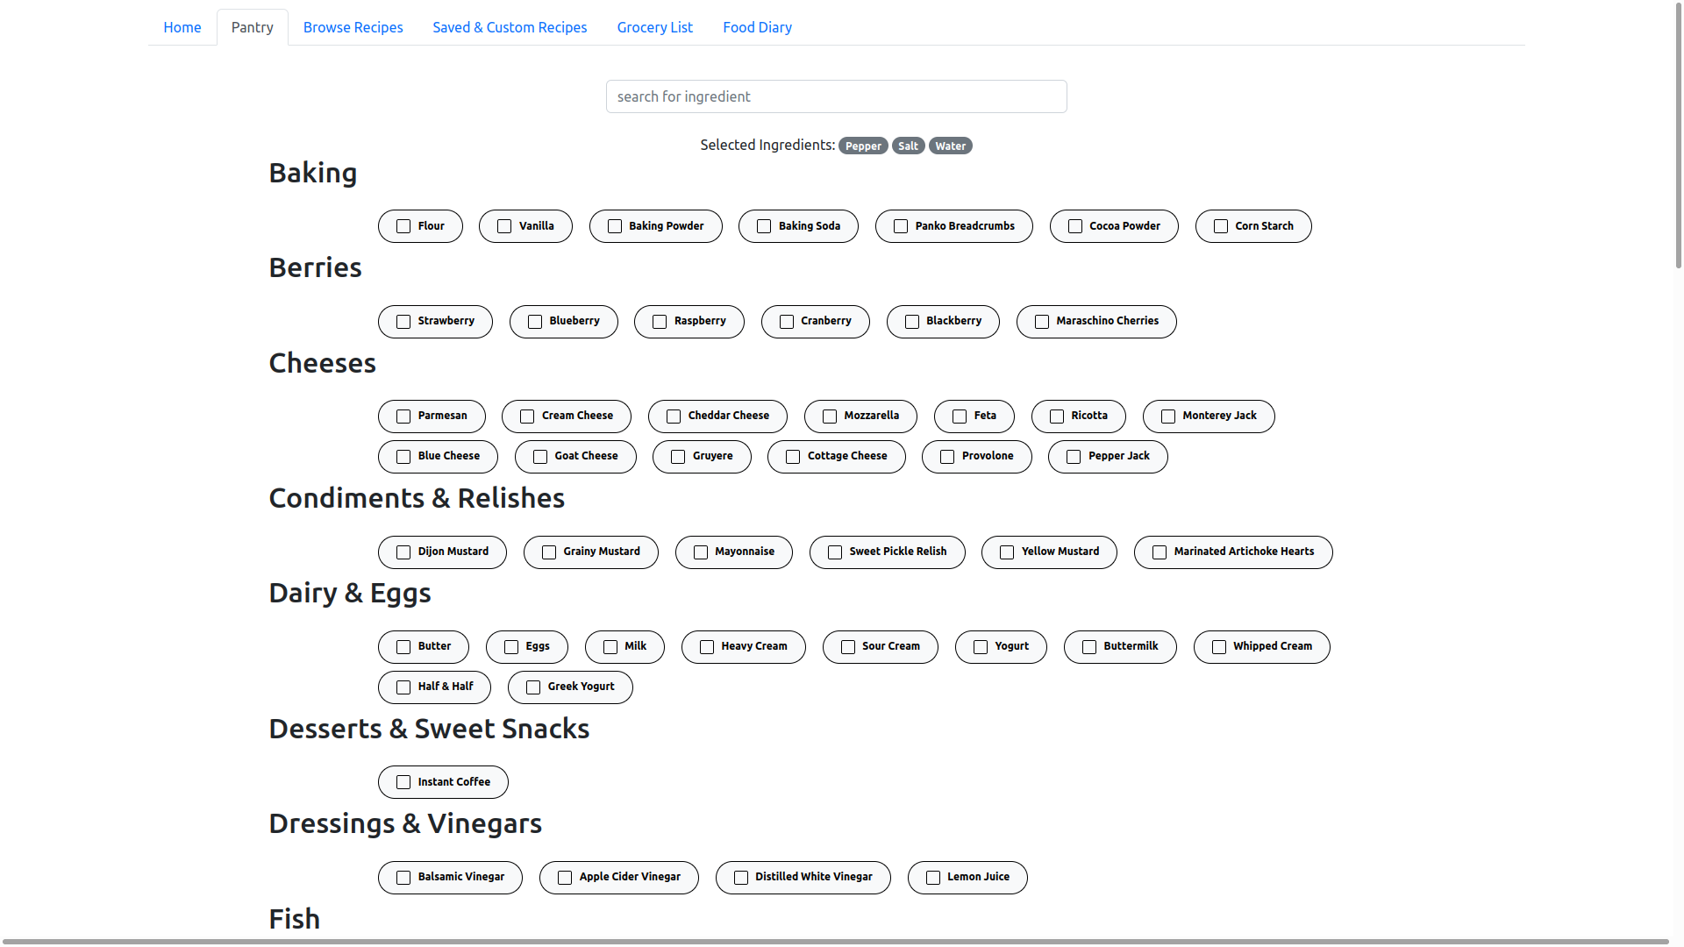Select the Mozzarella cheese checkbox
1684x947 pixels.
click(830, 417)
